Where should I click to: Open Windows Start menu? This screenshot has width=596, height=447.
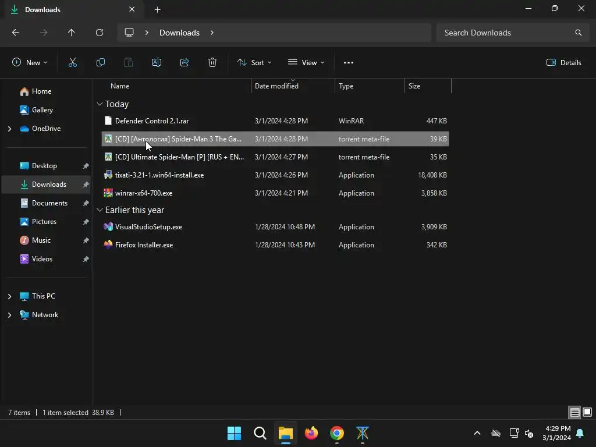click(234, 433)
